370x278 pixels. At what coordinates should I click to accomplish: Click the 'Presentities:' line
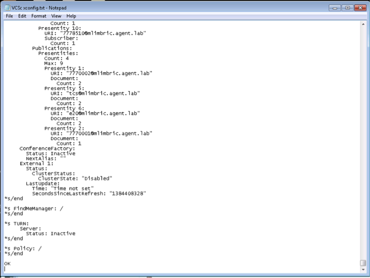click(x=58, y=53)
